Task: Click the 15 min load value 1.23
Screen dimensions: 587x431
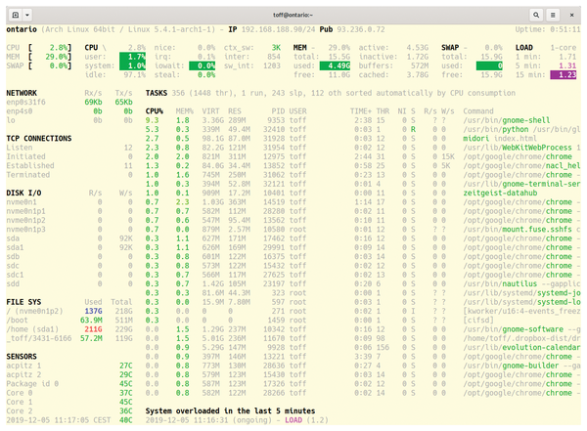Action: 564,75
